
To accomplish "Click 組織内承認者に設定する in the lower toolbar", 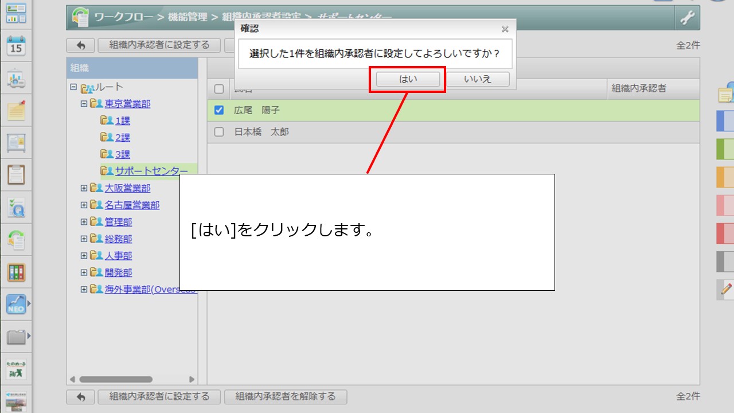I will (159, 397).
